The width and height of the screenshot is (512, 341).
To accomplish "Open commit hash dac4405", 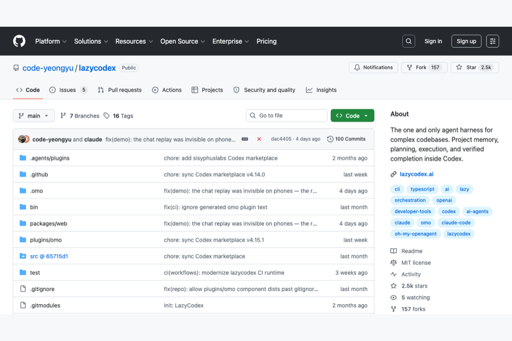I will 281,139.
